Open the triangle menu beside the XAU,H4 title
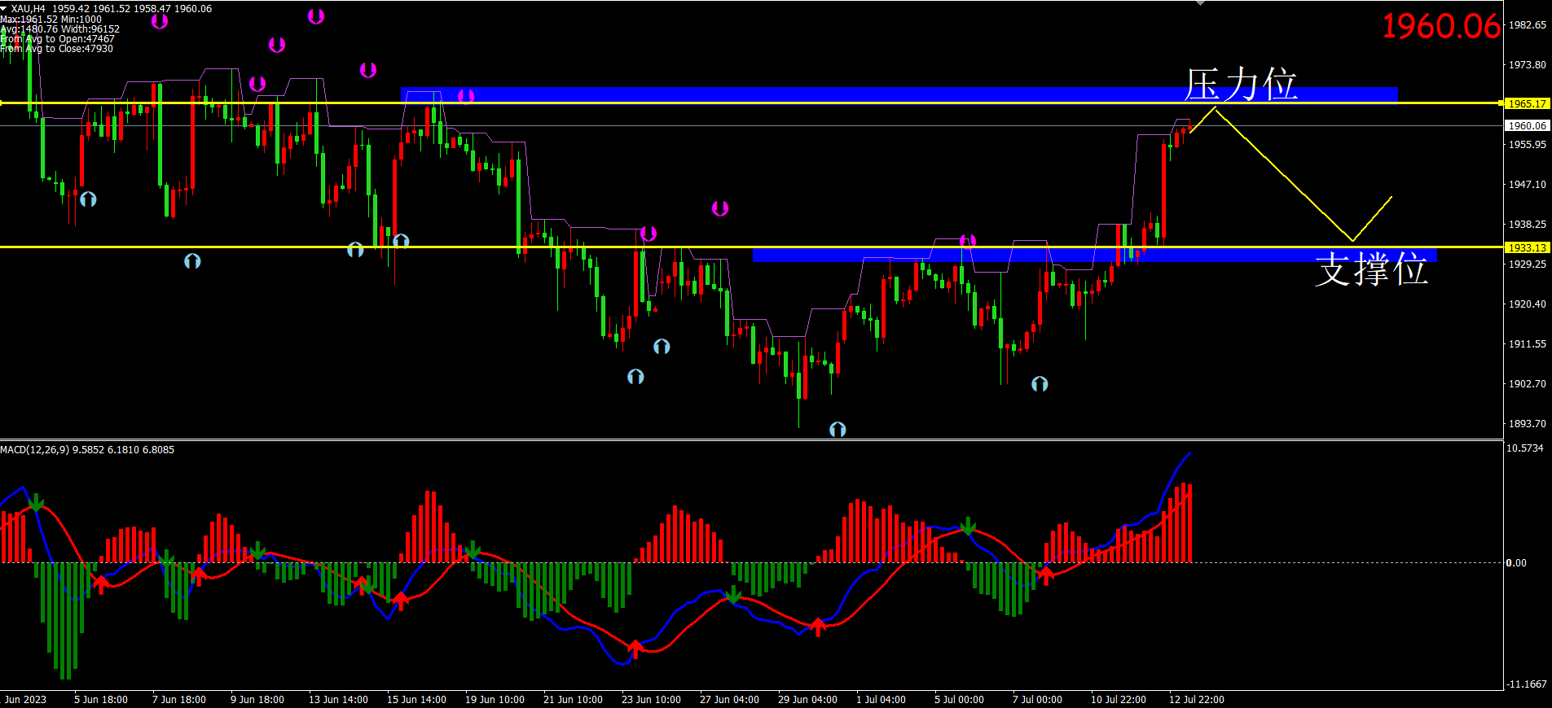 point(4,8)
